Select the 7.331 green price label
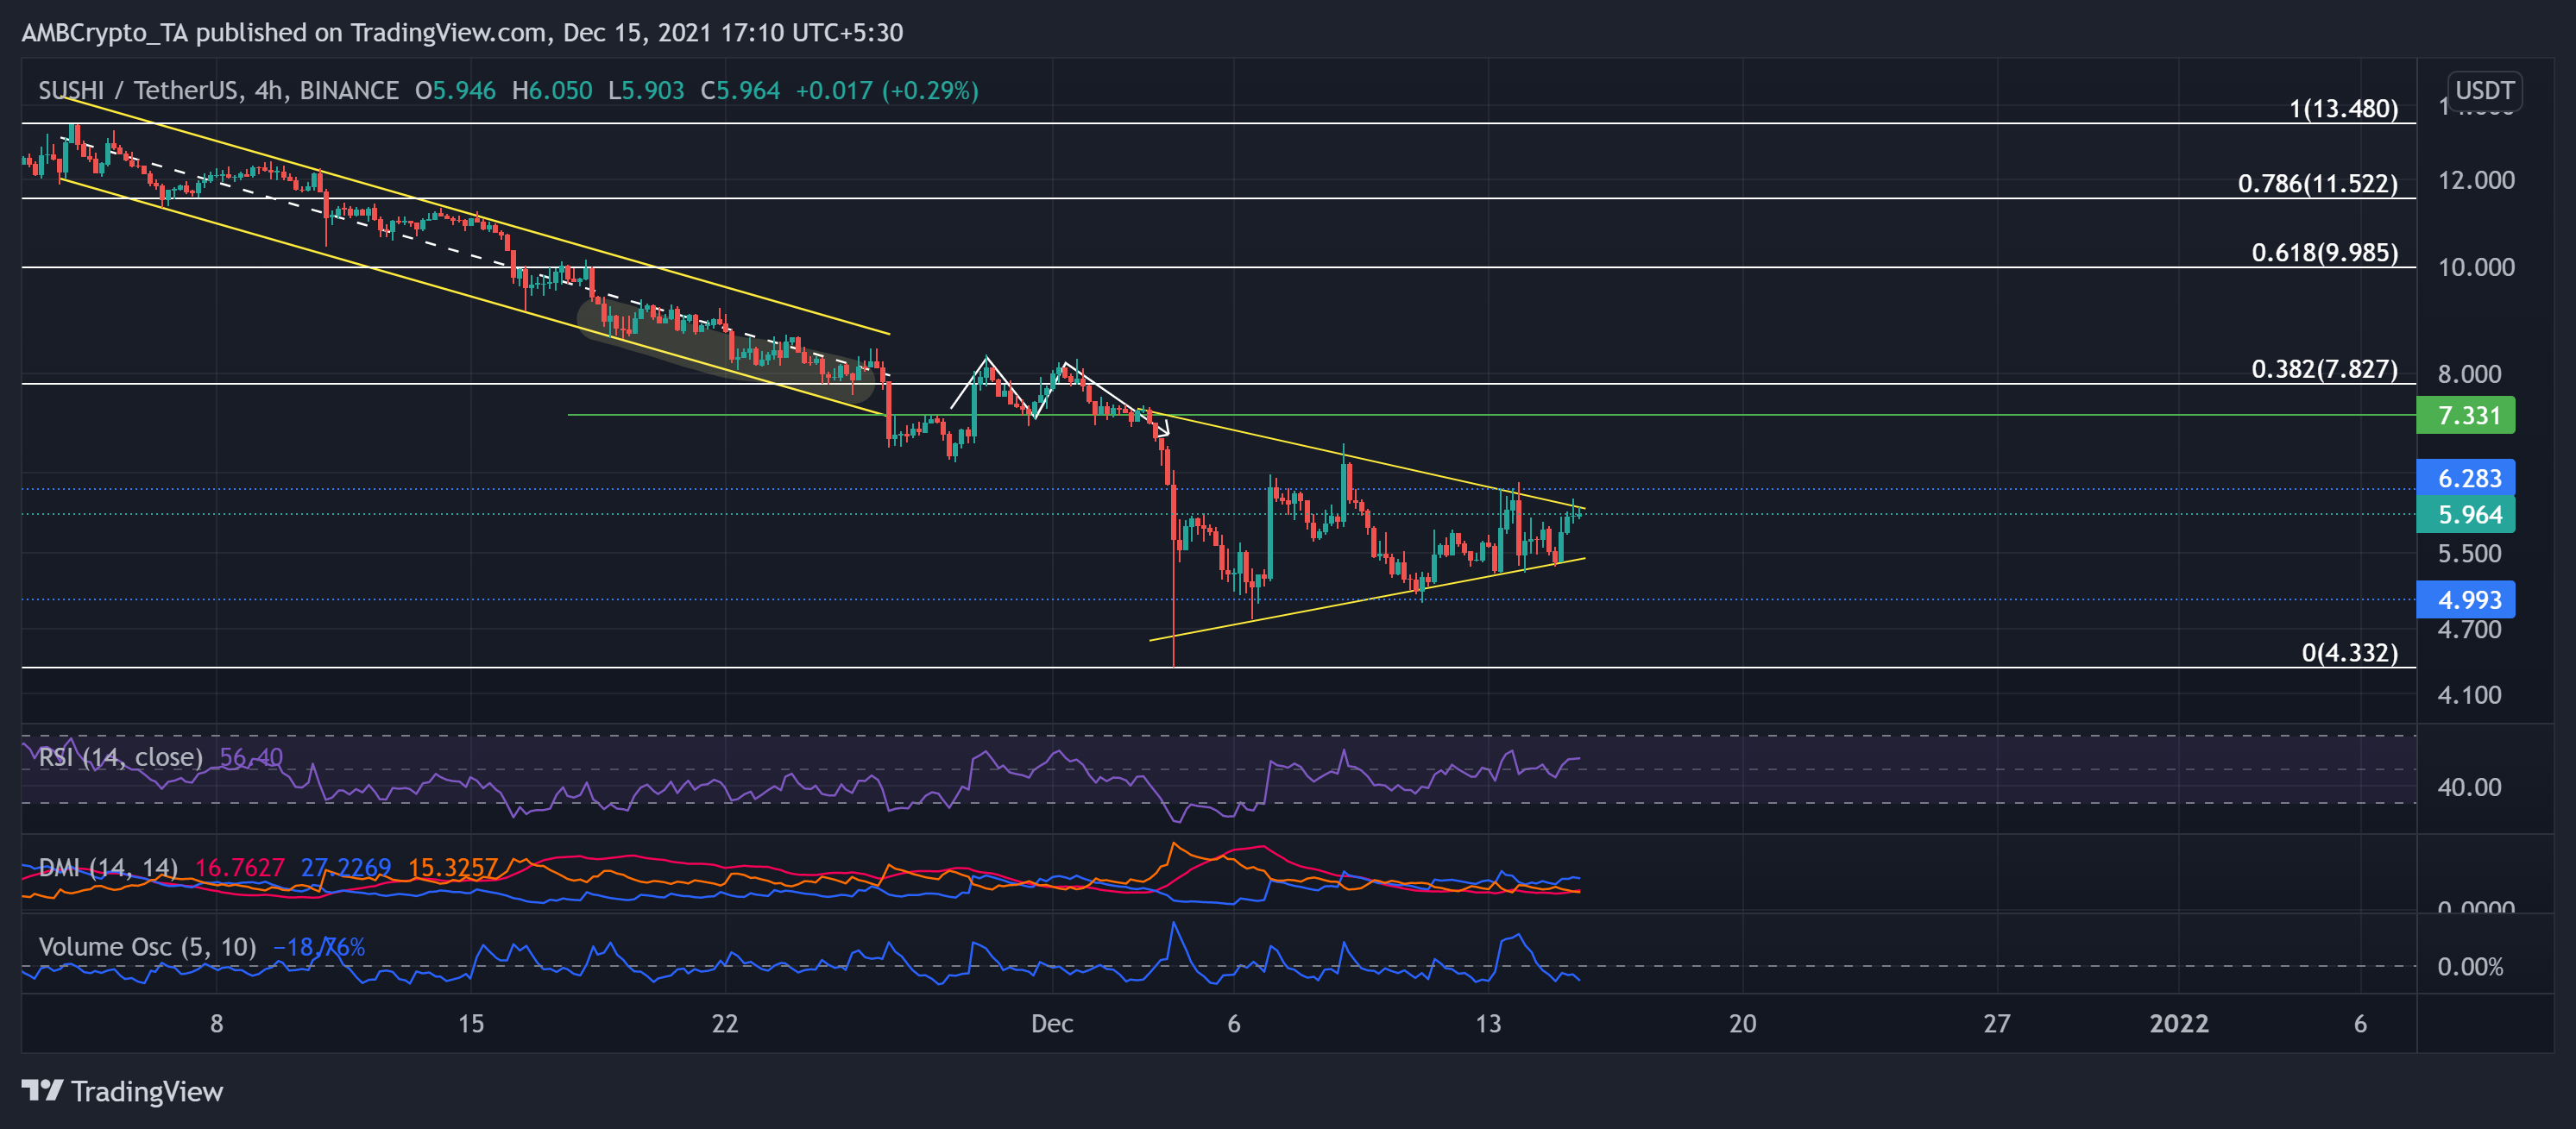The image size is (2576, 1129). (x=2465, y=415)
